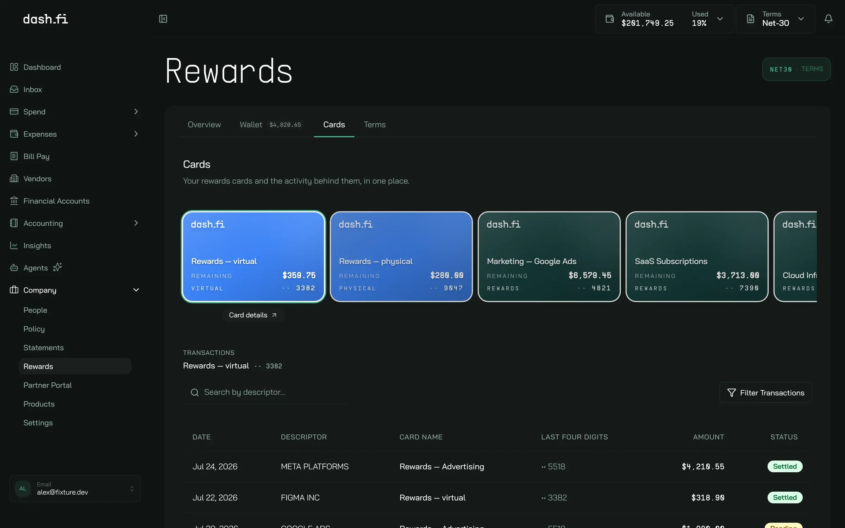Select the Cloud Infrastructure card at right edge
845x528 pixels.
pyautogui.click(x=795, y=257)
